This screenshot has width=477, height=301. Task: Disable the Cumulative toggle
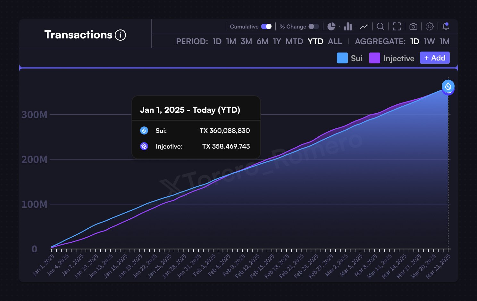[x=267, y=26]
